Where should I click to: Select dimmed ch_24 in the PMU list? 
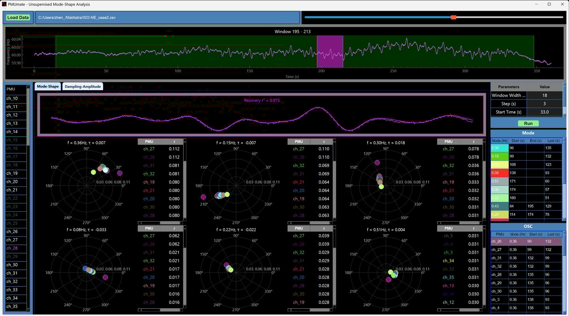point(16,215)
